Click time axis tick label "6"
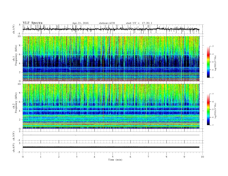Screen dimensions: 228x176 click(x=130, y=157)
